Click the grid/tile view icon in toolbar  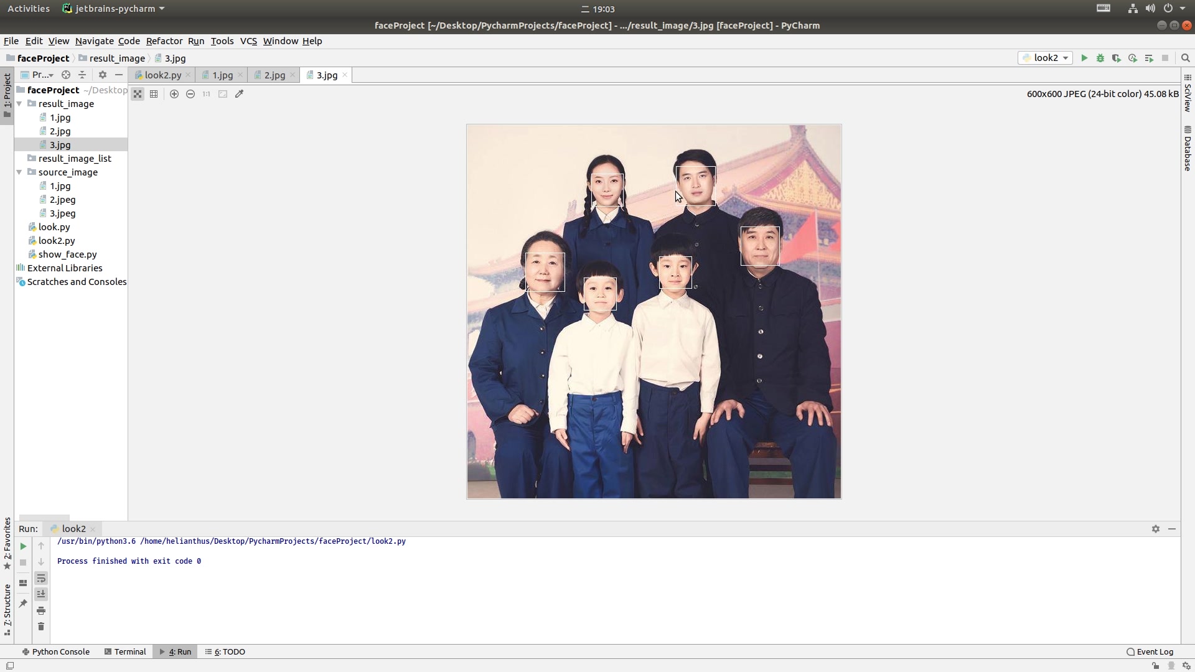pyautogui.click(x=154, y=93)
